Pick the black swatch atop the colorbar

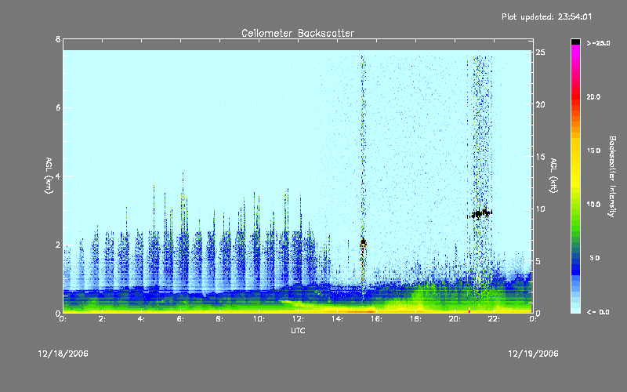(x=575, y=42)
